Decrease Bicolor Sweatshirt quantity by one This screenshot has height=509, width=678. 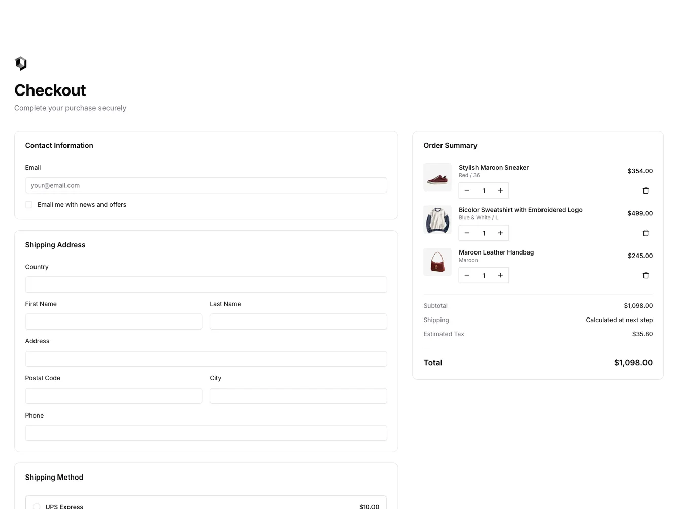(x=467, y=233)
